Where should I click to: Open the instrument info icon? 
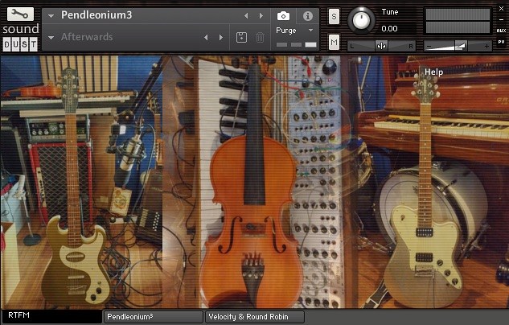point(307,15)
